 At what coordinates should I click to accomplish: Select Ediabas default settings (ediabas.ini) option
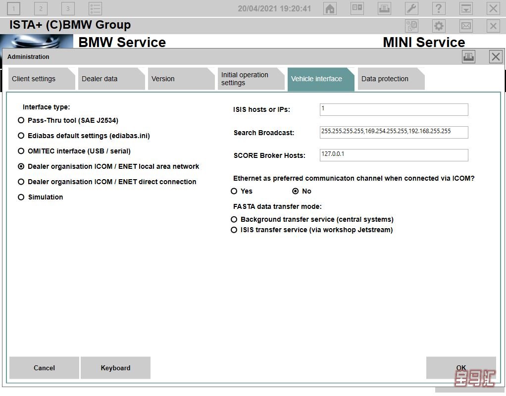(x=84, y=136)
